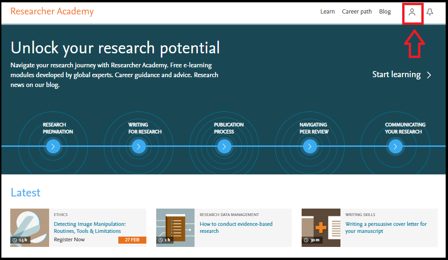448x260 pixels.
Task: Click the Latest section heading
Action: [x=25, y=193]
